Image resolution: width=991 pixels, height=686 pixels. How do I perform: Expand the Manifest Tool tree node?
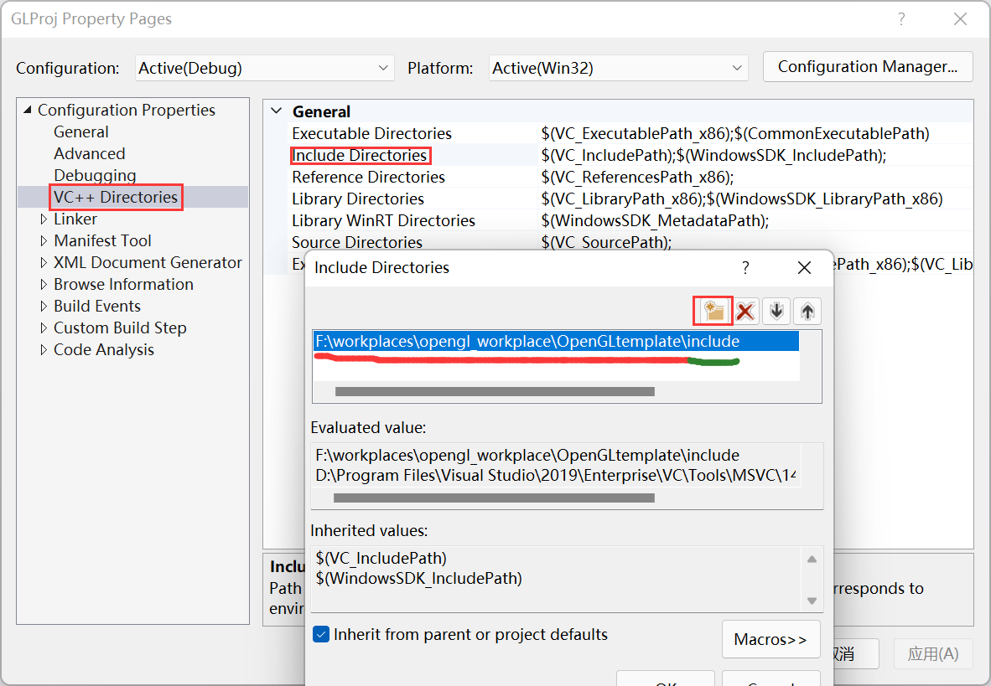tap(44, 240)
